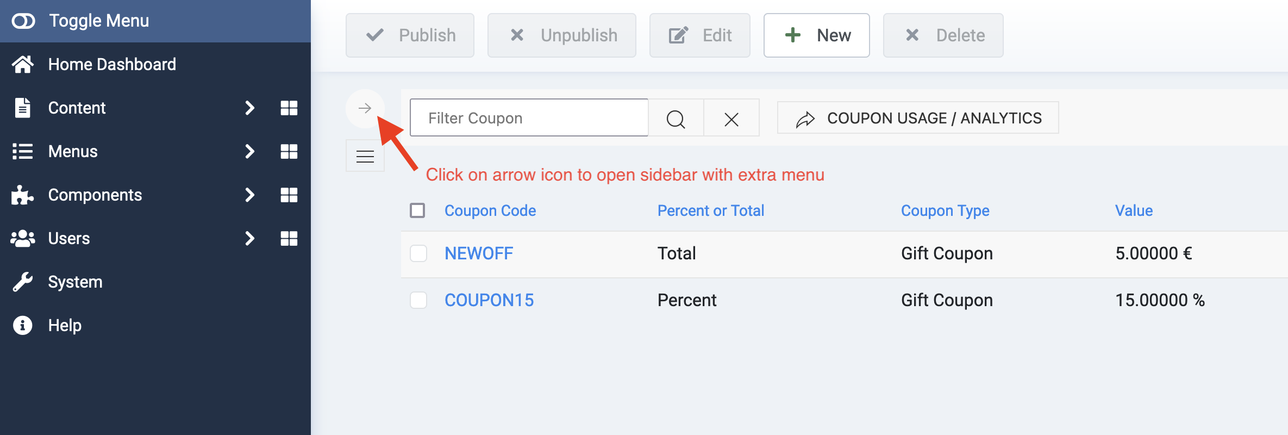1288x435 pixels.
Task: Go to Home Dashboard
Action: [x=111, y=64]
